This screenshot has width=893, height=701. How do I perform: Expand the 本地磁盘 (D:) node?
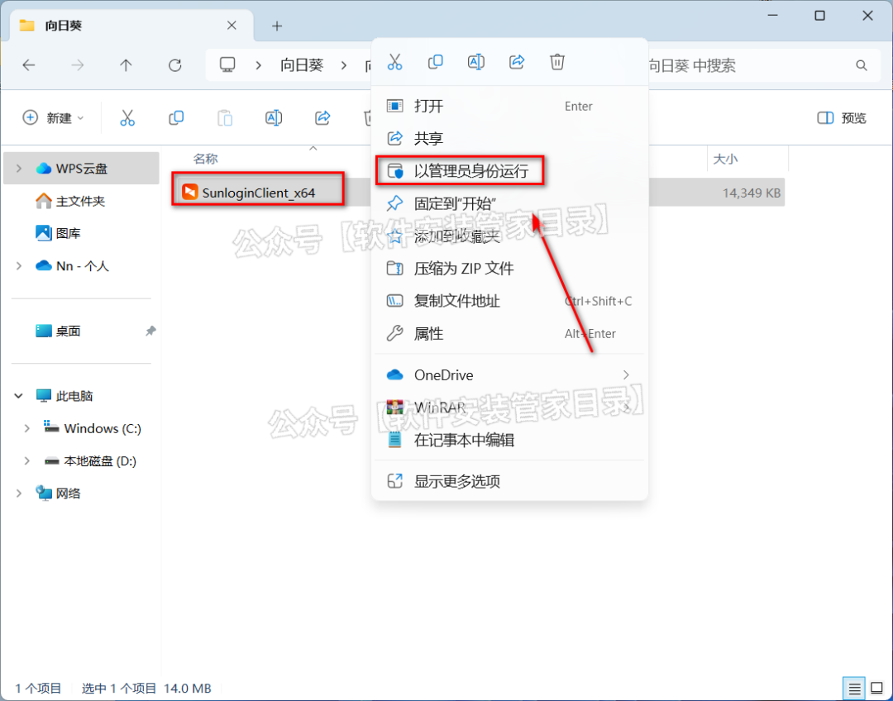[x=26, y=460]
